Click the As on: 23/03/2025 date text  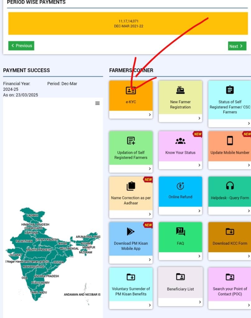21,95
